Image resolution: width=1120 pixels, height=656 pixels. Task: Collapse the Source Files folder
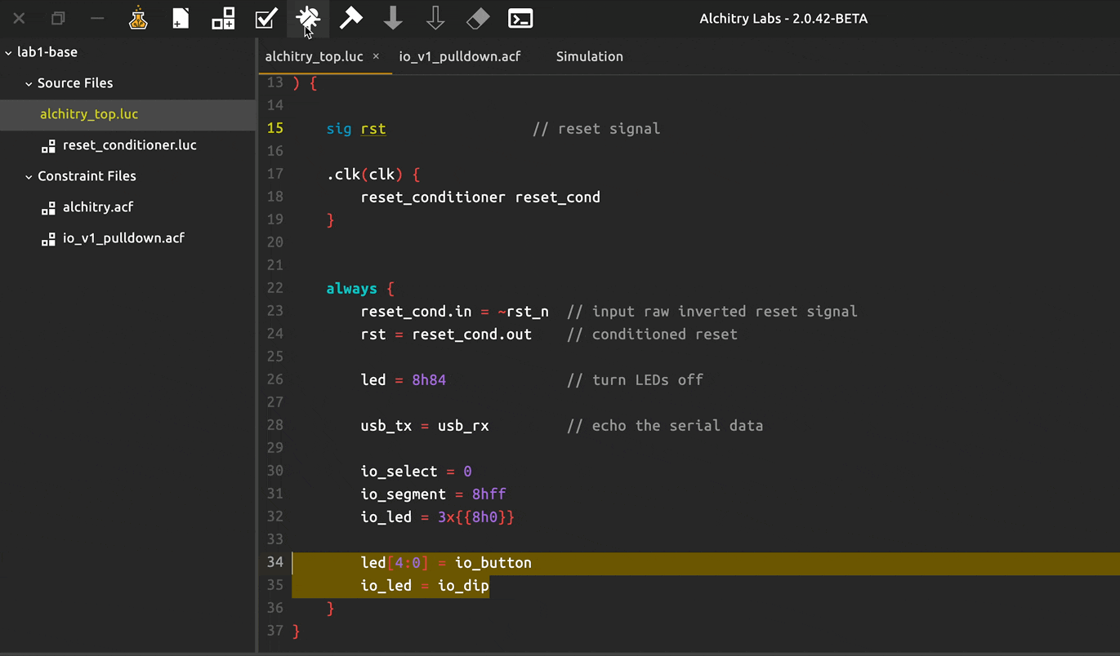(29, 83)
